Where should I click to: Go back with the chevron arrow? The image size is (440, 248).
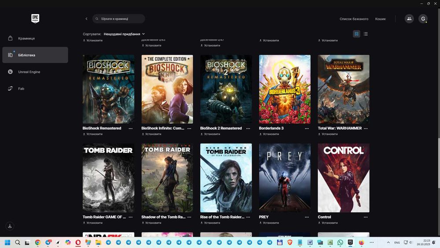pyautogui.click(x=86, y=19)
